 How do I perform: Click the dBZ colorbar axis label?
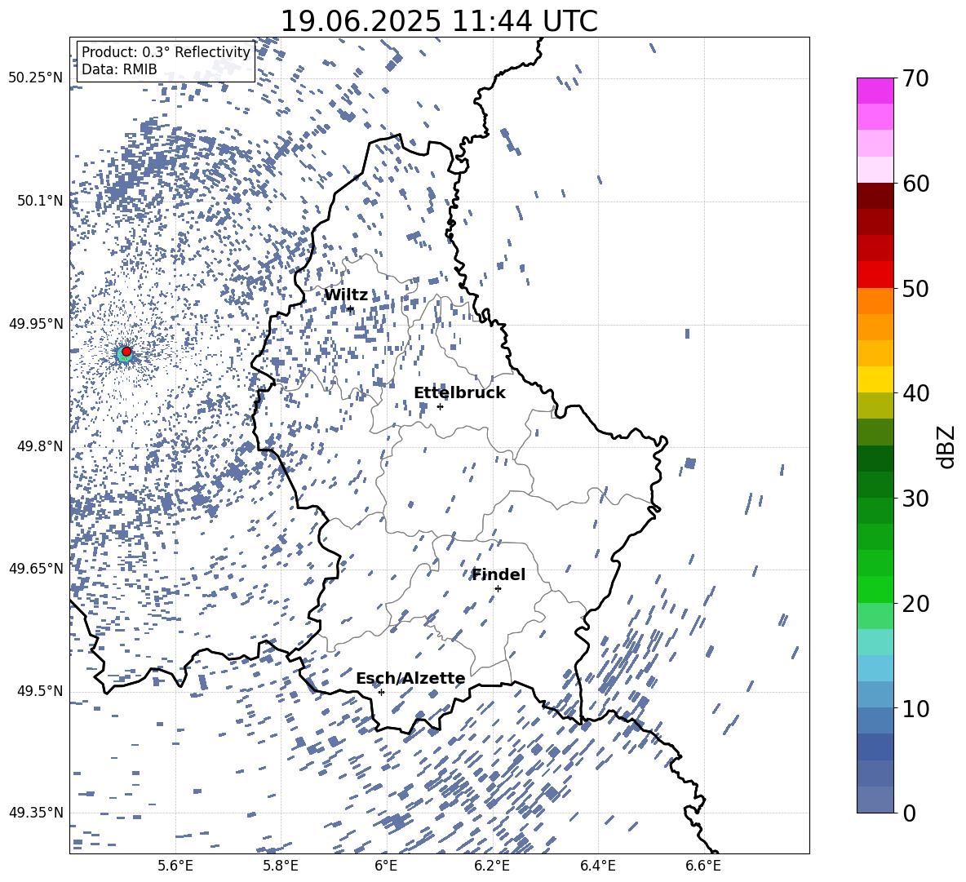947,446
